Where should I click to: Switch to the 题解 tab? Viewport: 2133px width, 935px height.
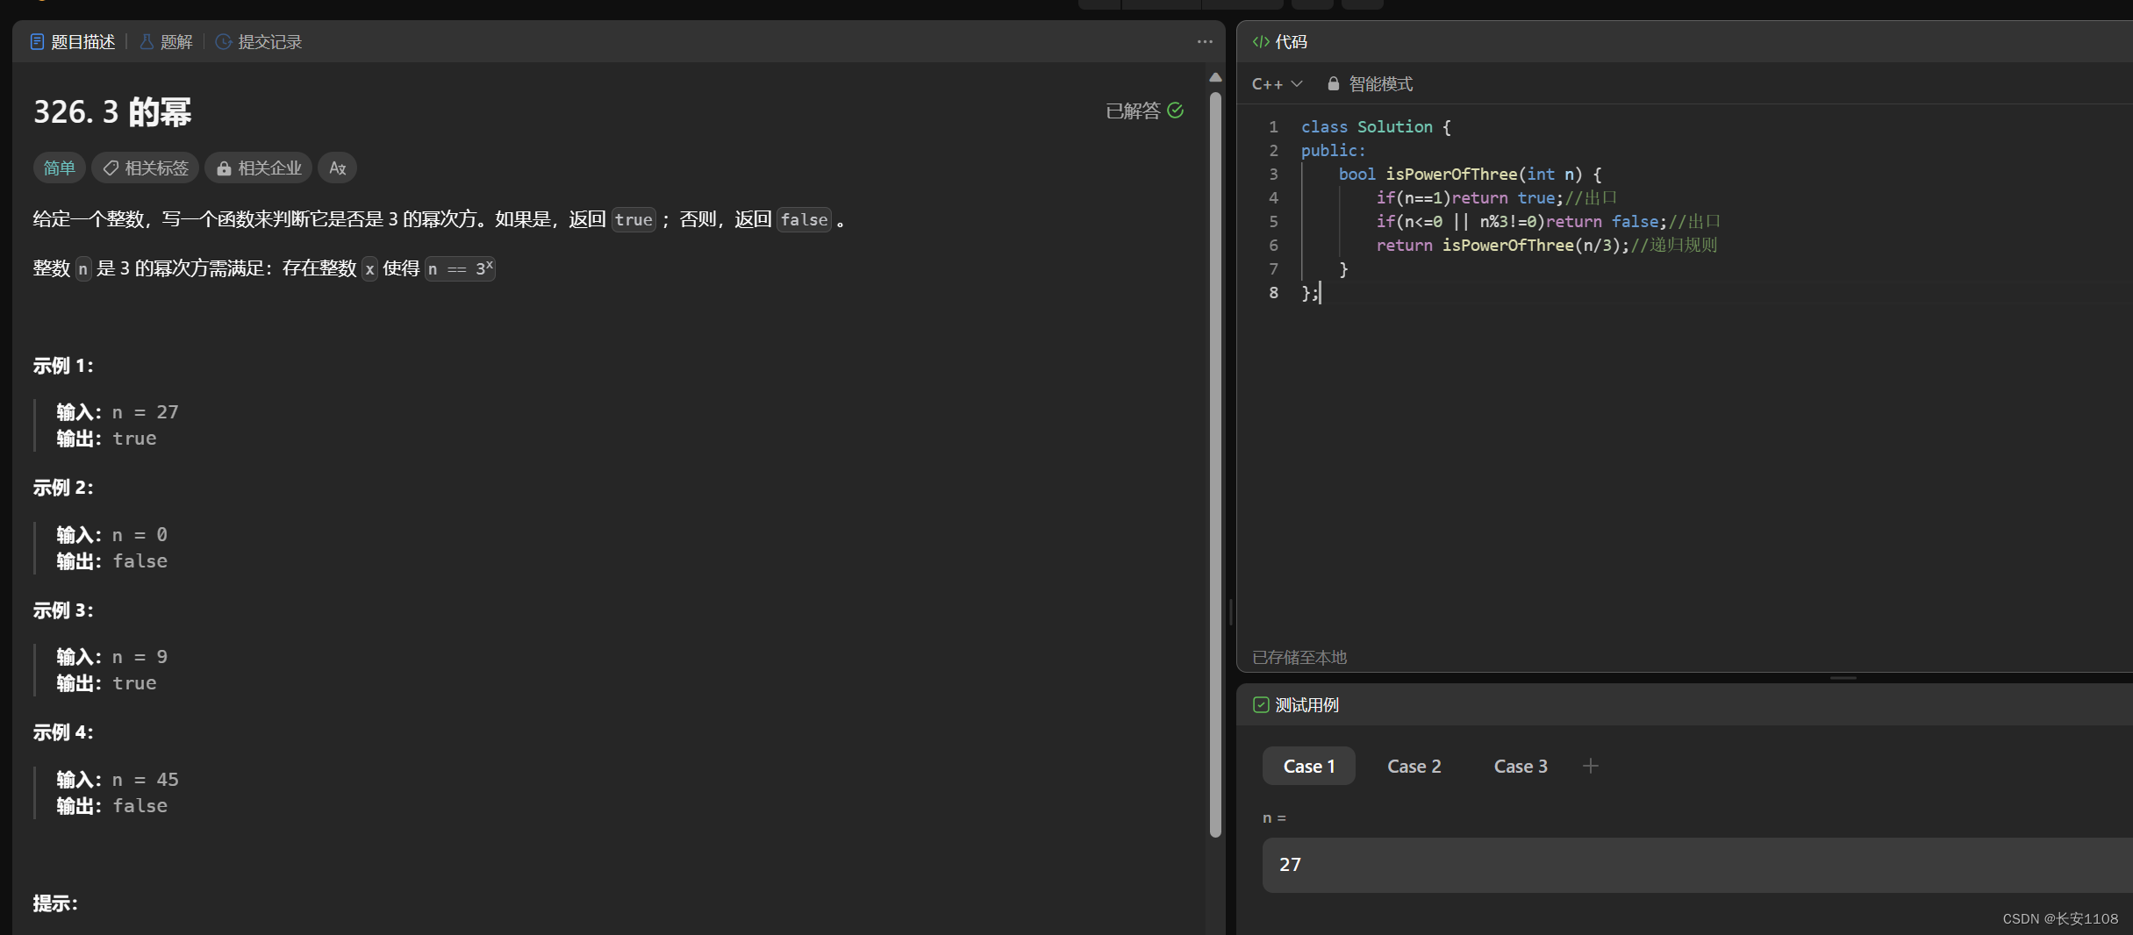point(166,42)
